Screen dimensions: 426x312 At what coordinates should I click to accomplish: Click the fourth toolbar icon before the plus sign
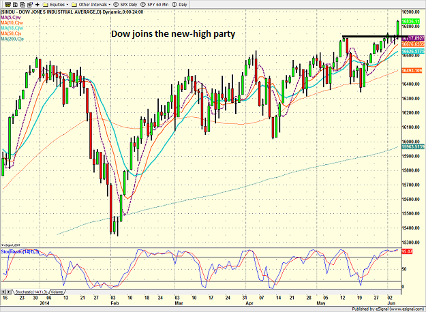point(30,5)
